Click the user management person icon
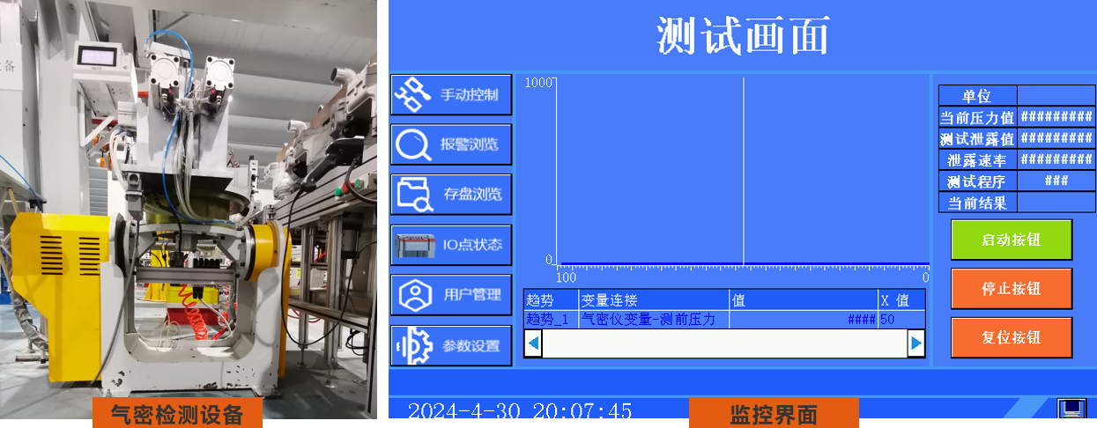This screenshot has height=428, width=1097. 412,295
